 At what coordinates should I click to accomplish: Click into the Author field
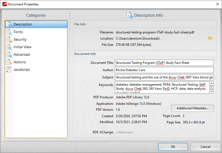(x=164, y=70)
